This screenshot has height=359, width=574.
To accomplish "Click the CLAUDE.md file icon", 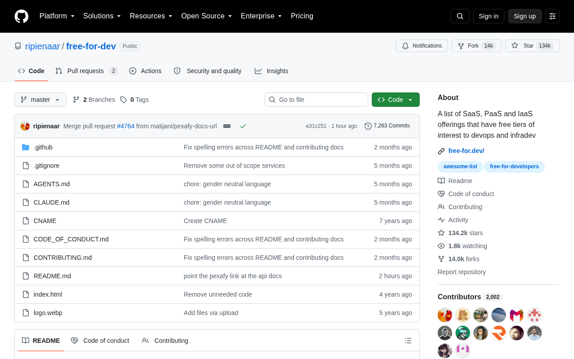I will coord(26,202).
